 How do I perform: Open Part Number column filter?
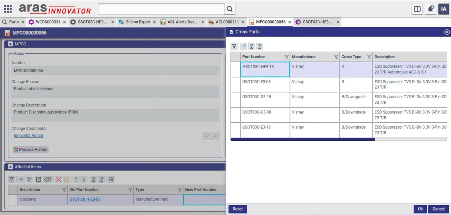tap(286, 57)
